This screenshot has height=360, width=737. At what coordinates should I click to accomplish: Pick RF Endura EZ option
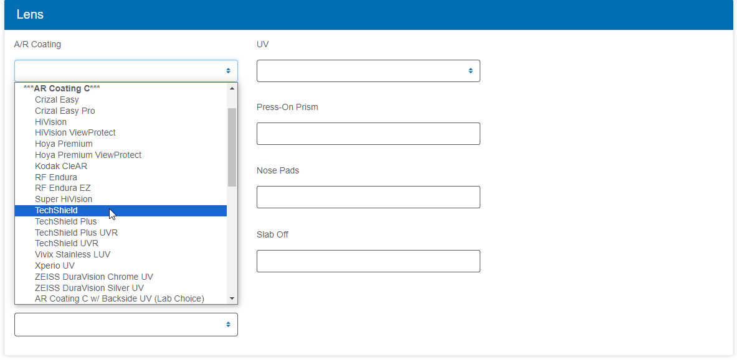pyautogui.click(x=121, y=188)
